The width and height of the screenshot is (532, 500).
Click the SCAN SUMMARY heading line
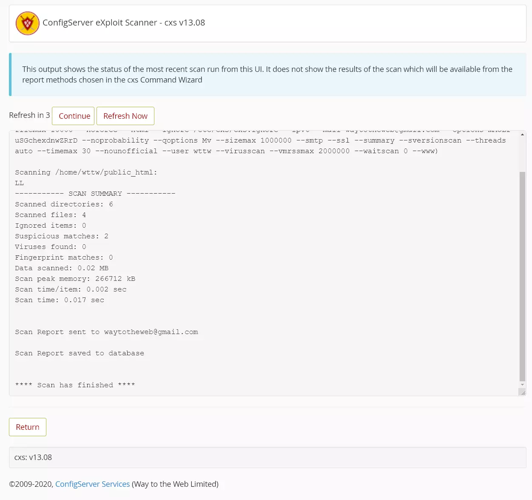pos(95,194)
